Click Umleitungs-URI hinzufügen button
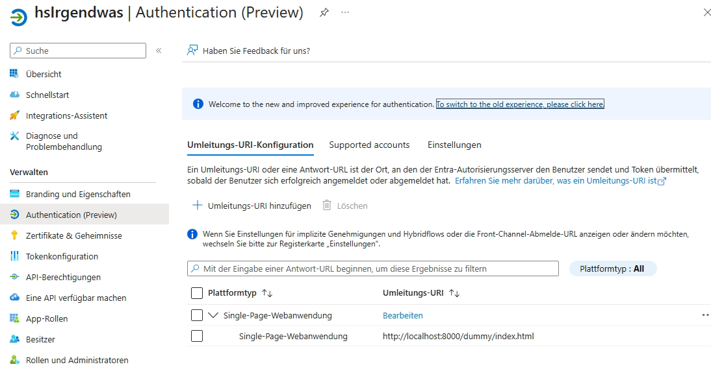Screen dimensions: 711x369 pyautogui.click(x=252, y=206)
